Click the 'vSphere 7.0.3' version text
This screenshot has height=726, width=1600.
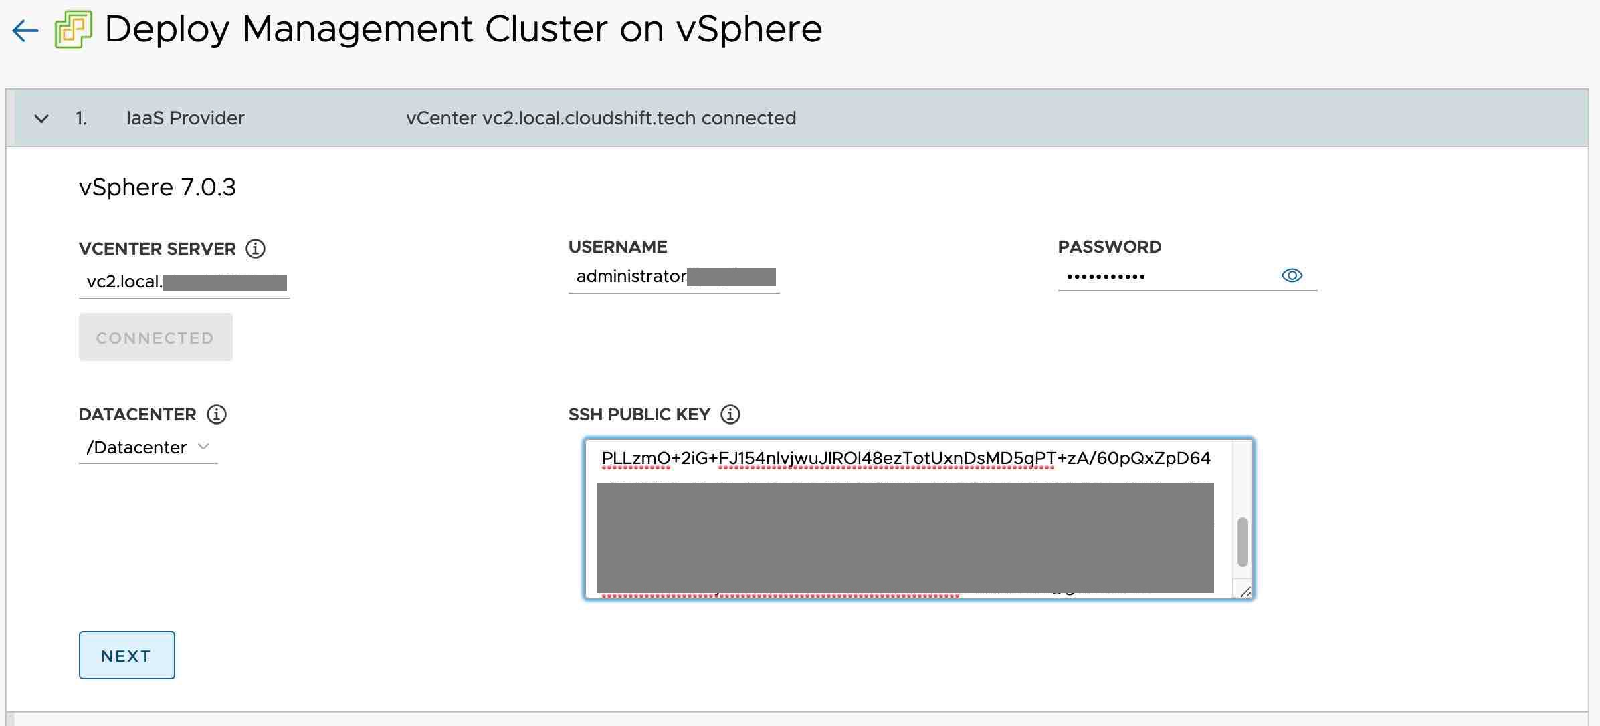[157, 187]
